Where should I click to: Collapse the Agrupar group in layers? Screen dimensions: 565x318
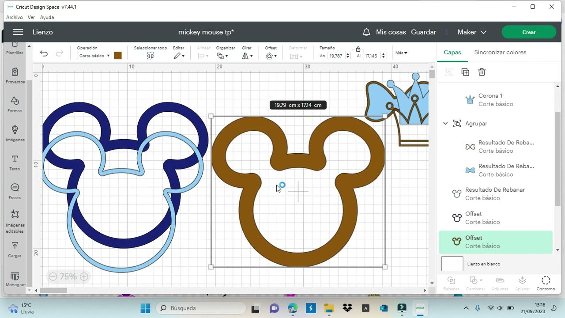tap(445, 124)
